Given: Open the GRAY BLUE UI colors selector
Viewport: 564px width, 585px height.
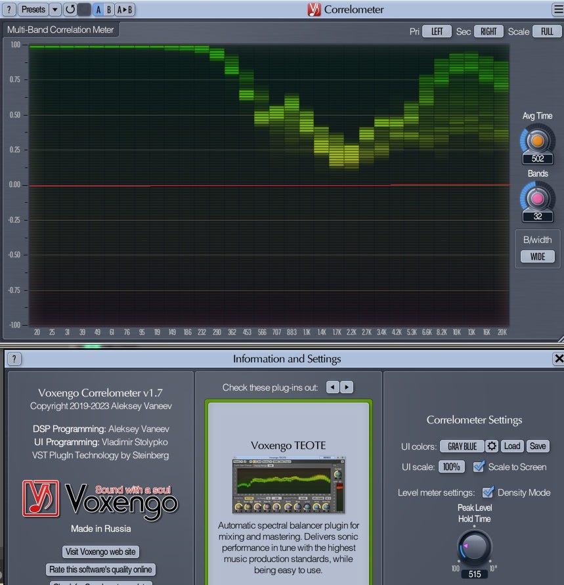Looking at the screenshot, I should (x=462, y=446).
